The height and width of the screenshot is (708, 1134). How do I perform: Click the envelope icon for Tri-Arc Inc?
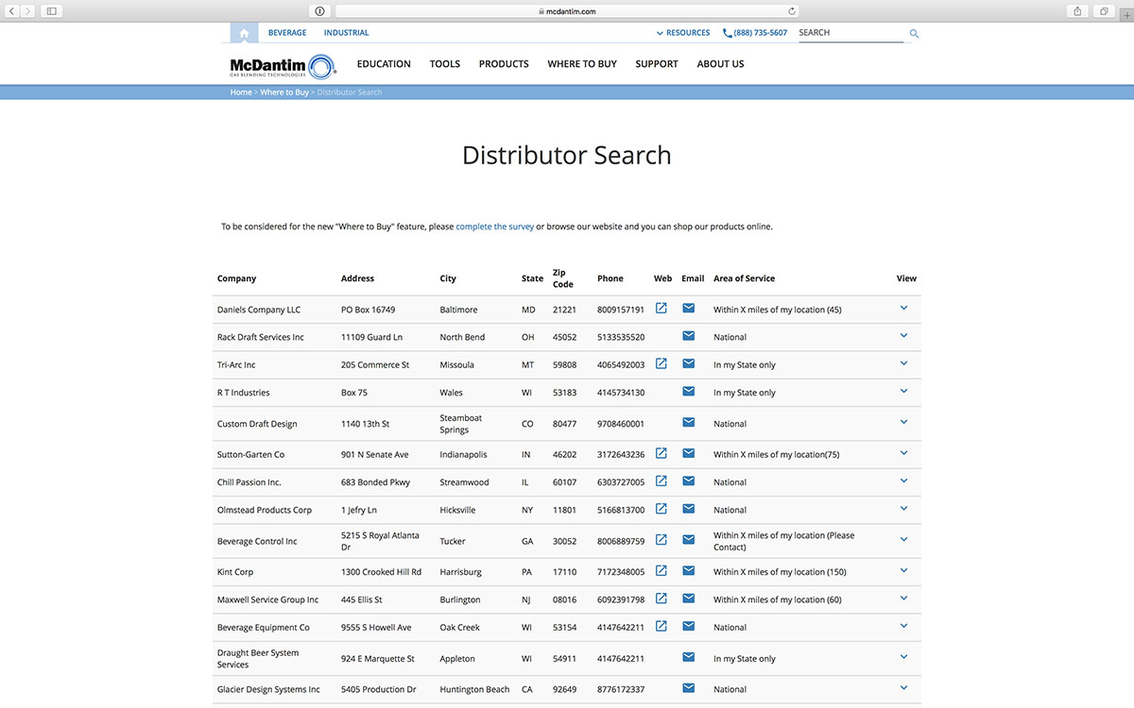[689, 363]
